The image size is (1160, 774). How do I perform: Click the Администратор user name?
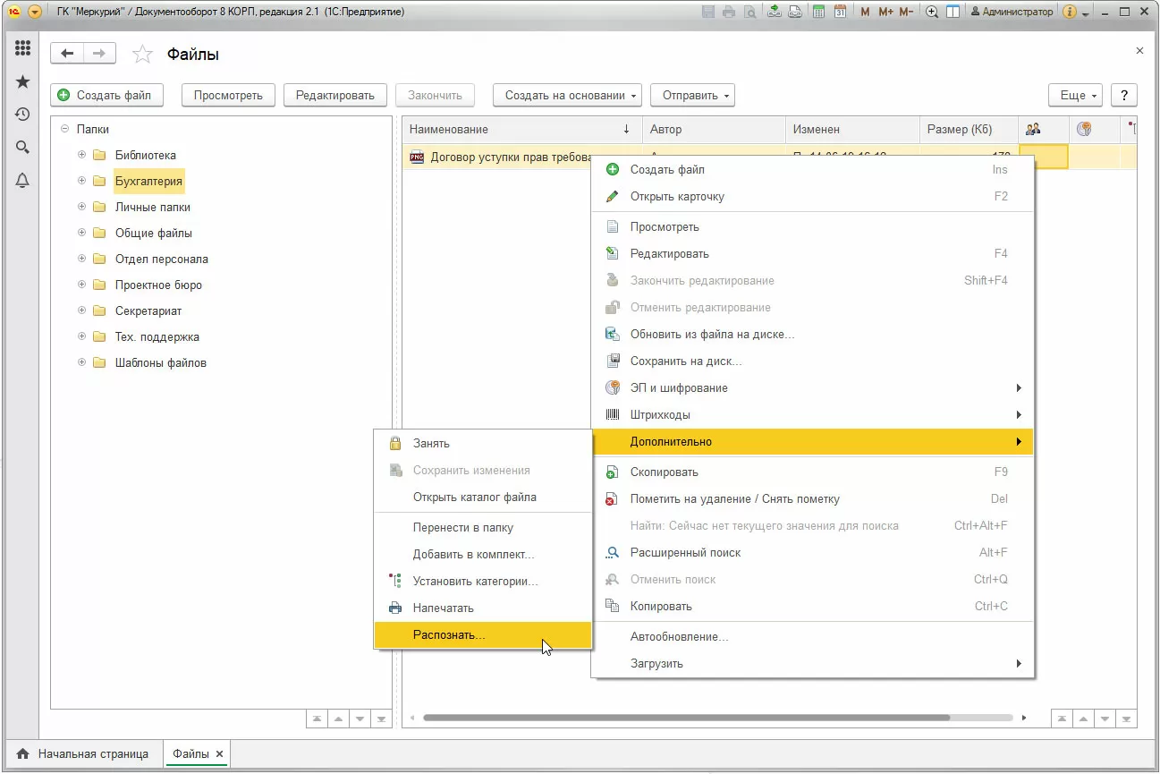point(1018,12)
